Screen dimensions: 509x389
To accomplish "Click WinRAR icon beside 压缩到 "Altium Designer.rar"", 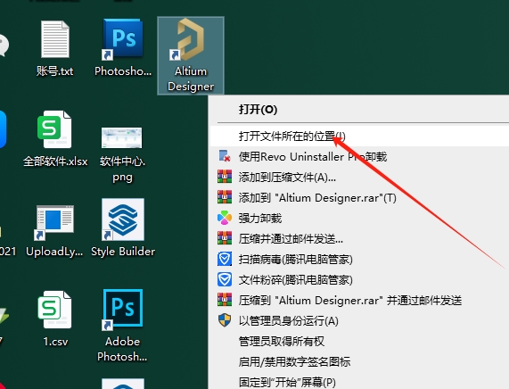I will click(225, 300).
